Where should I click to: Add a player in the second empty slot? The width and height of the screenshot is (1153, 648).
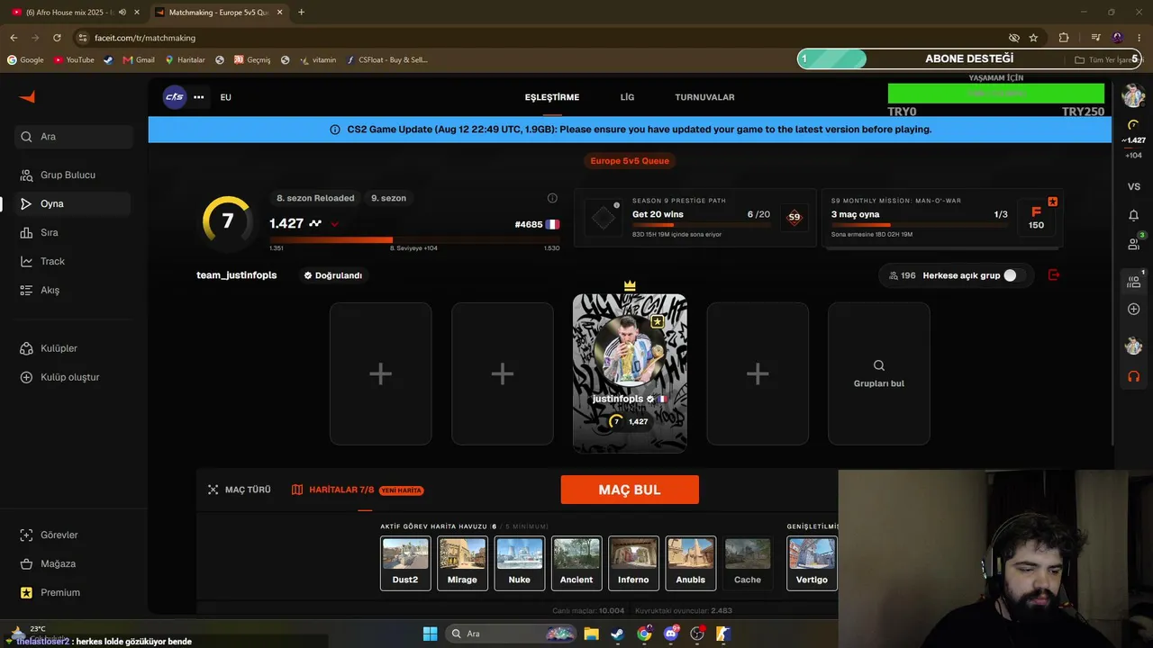[503, 373]
